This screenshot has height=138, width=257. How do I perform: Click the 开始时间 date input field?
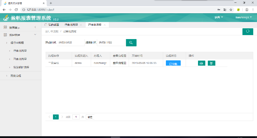(x=71, y=43)
